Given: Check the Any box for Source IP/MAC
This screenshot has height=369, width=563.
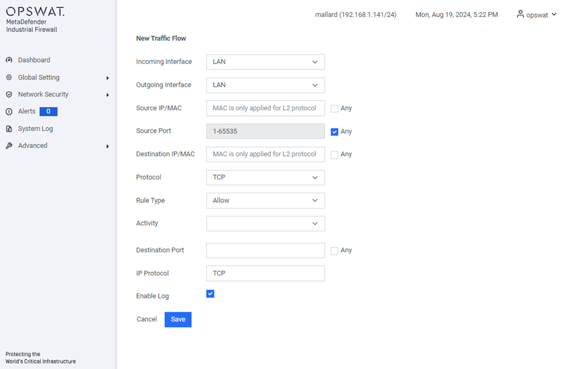Looking at the screenshot, I should pyautogui.click(x=334, y=109).
